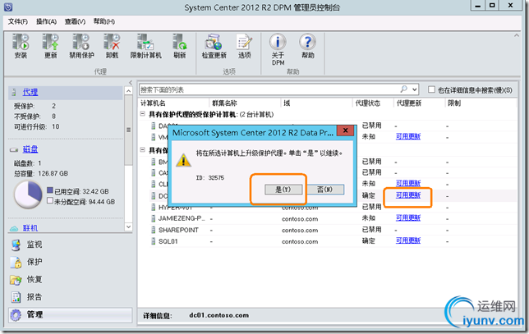Collapse the 具有保护代理的受保护计算机 group
The width and height of the screenshot is (529, 334).
tap(143, 114)
